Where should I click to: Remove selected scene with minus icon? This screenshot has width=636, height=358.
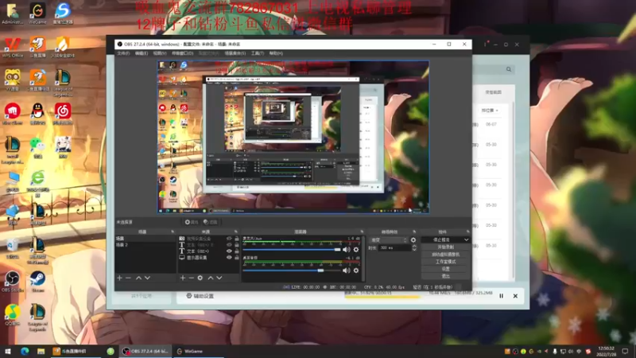(x=128, y=278)
